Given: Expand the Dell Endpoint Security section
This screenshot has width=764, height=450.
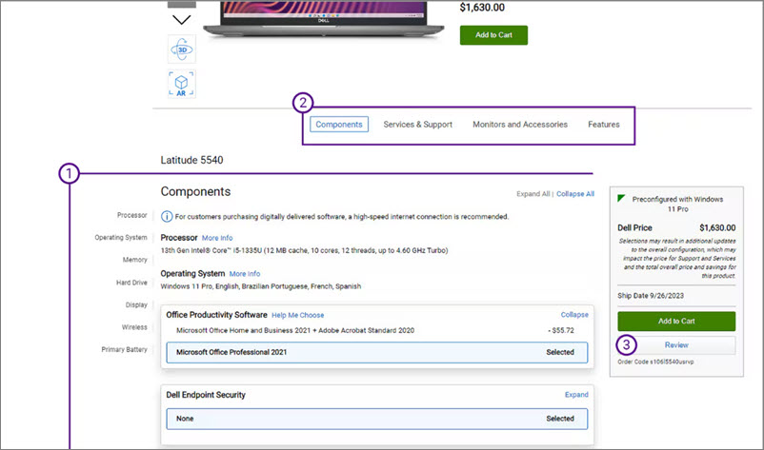Looking at the screenshot, I should coord(575,394).
